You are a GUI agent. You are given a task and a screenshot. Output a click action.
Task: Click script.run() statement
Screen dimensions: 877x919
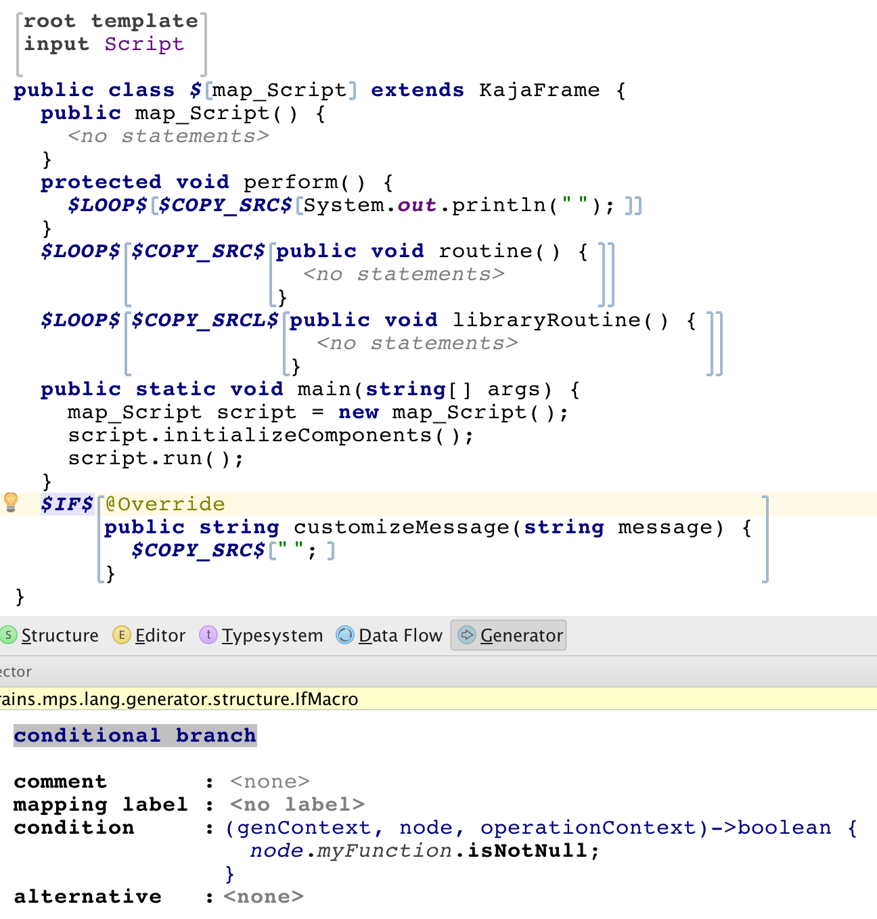tap(155, 458)
